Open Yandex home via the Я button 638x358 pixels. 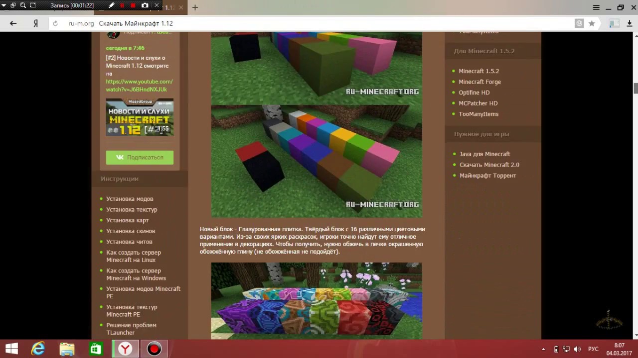tap(36, 23)
